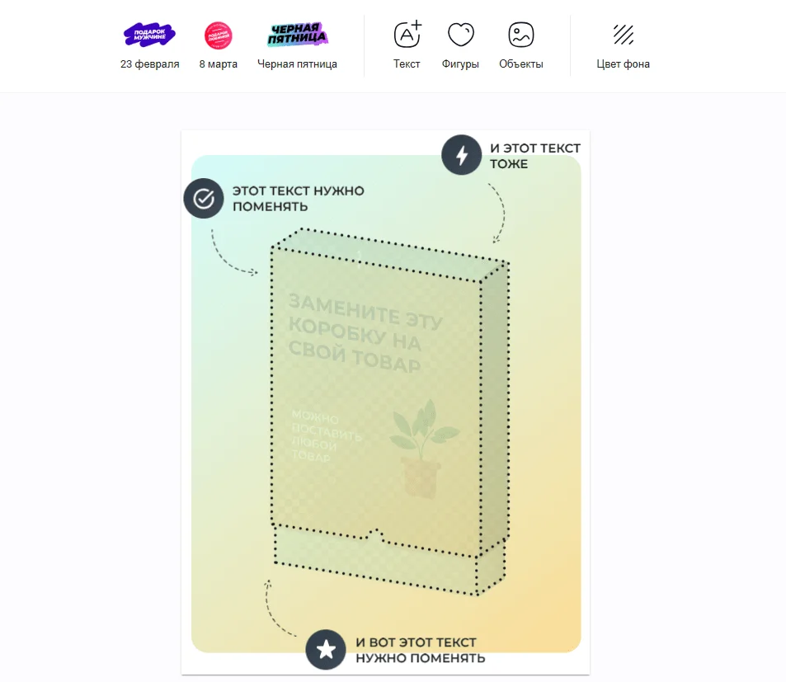The image size is (786, 682).
Task: Select the checkmark circle icon on canvas
Action: pos(204,199)
